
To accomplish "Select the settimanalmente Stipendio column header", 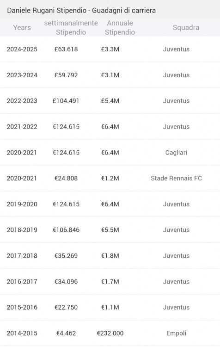I will 71,27.
